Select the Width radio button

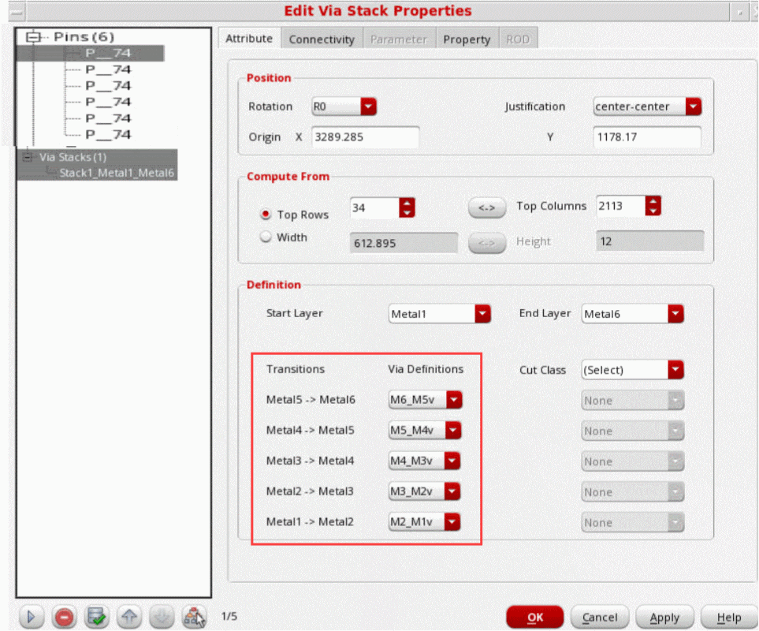[x=266, y=237]
